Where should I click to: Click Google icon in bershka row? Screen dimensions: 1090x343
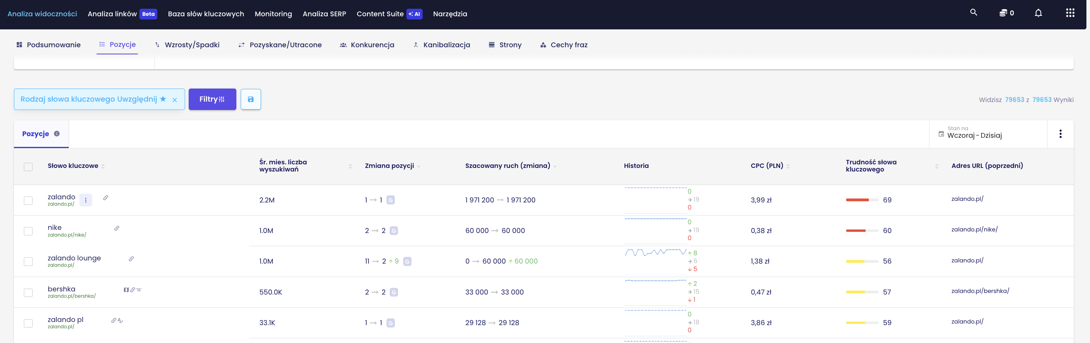[394, 292]
